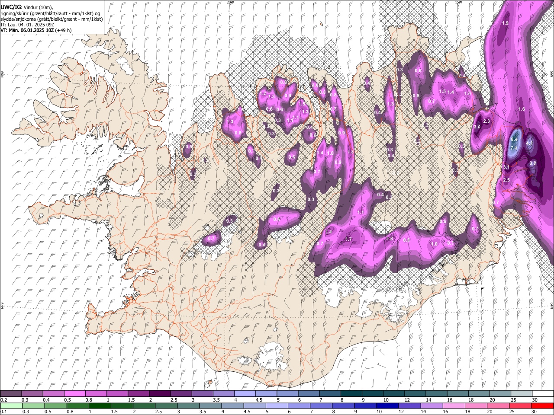Click the '8.4' peak snowfall value
The width and height of the screenshot is (554, 415).
514,140
